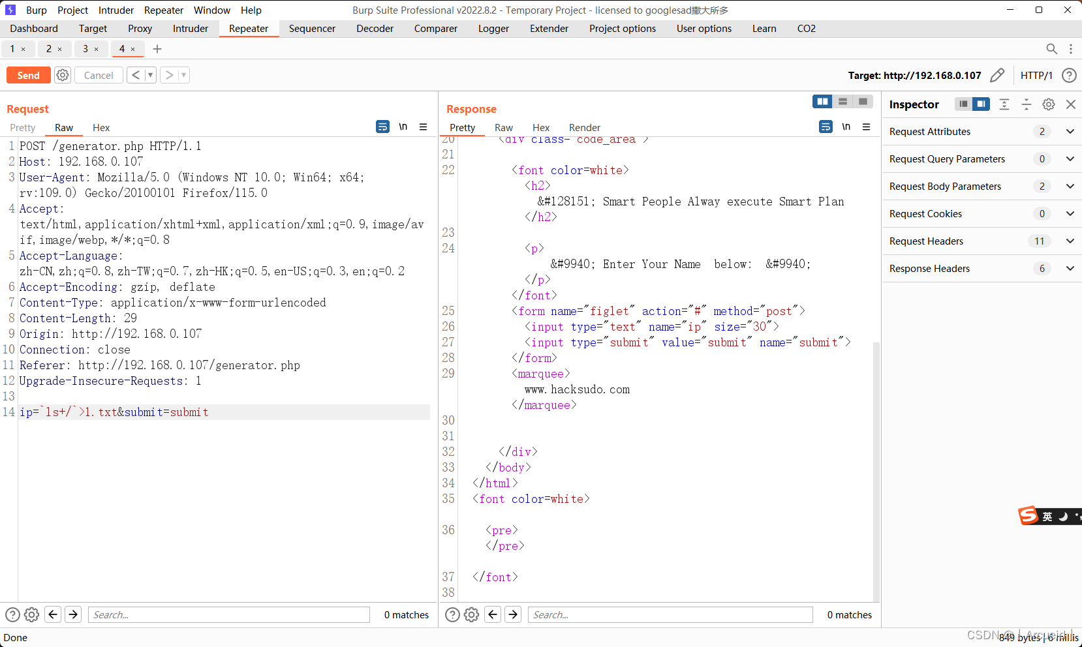This screenshot has height=647, width=1082.
Task: Open the Help menu
Action: pos(251,10)
